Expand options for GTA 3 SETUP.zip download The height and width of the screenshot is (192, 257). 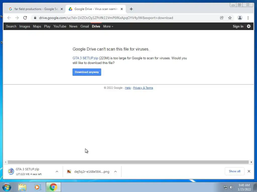57,171
